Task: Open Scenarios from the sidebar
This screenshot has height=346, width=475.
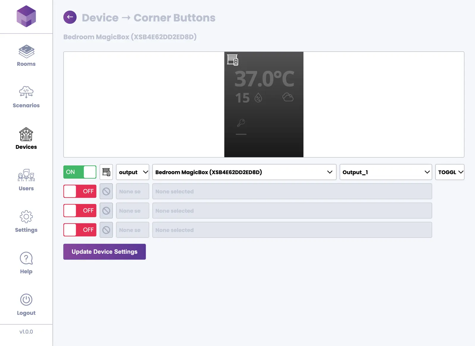Action: point(26,97)
